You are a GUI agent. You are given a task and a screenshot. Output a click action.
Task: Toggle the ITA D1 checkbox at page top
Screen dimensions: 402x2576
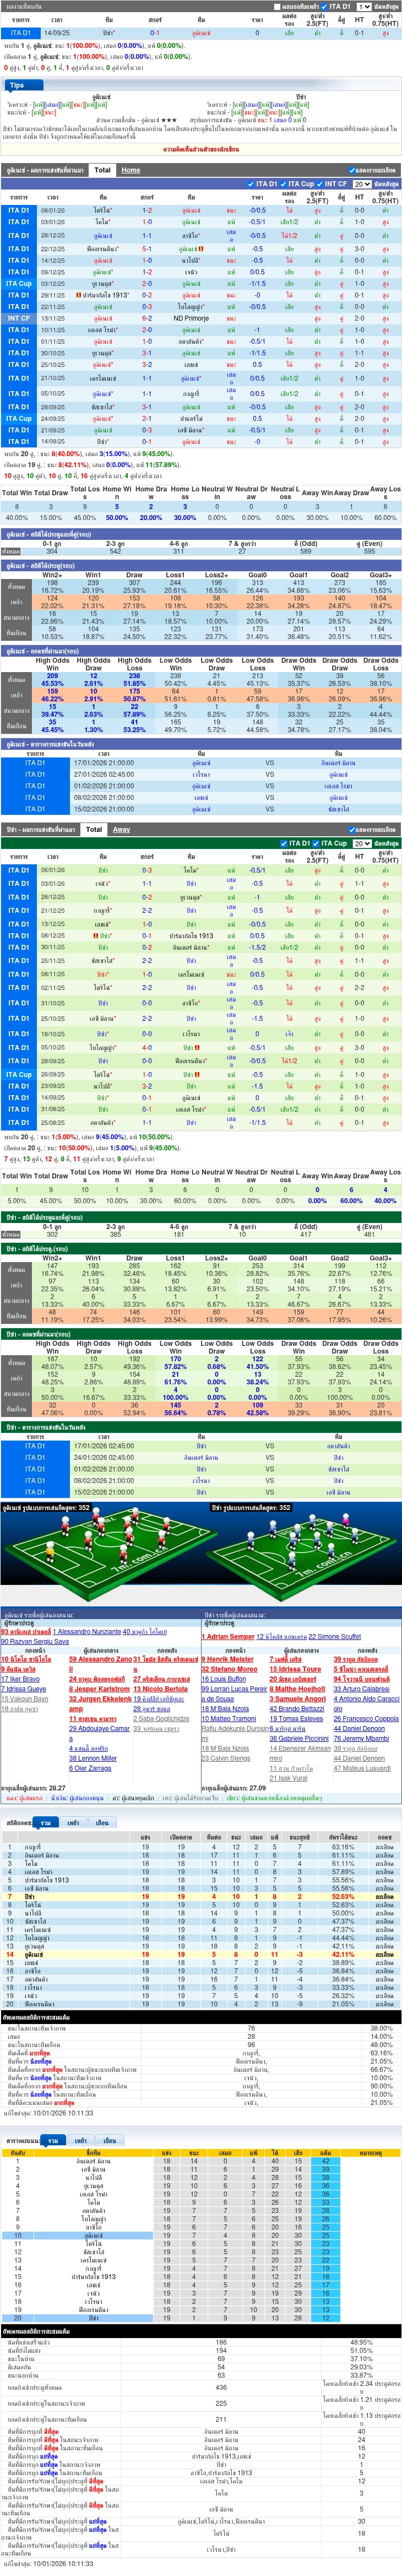click(336, 6)
